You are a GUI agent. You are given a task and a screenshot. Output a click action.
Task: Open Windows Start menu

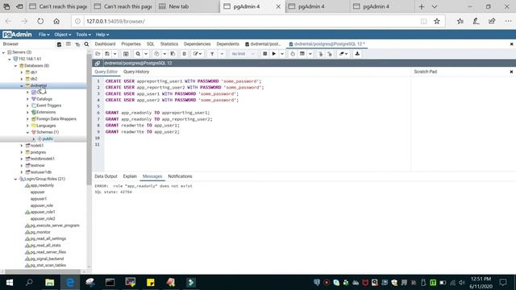tap(9, 282)
